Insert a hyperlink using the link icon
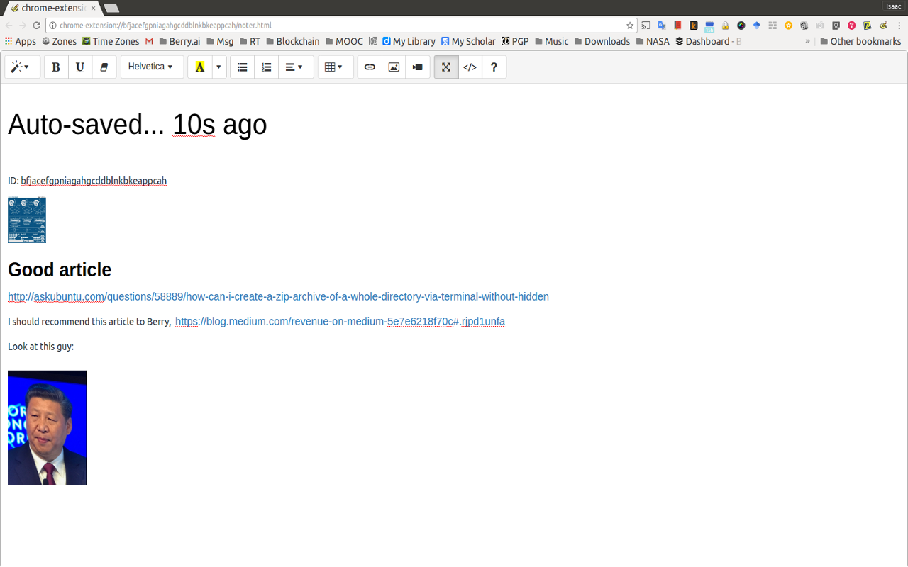This screenshot has height=567, width=908. (369, 67)
